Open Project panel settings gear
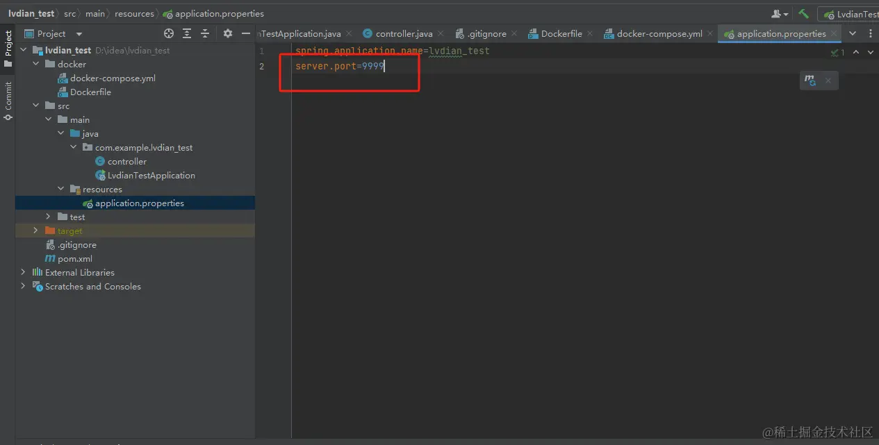Viewport: 879px width, 445px height. click(228, 33)
